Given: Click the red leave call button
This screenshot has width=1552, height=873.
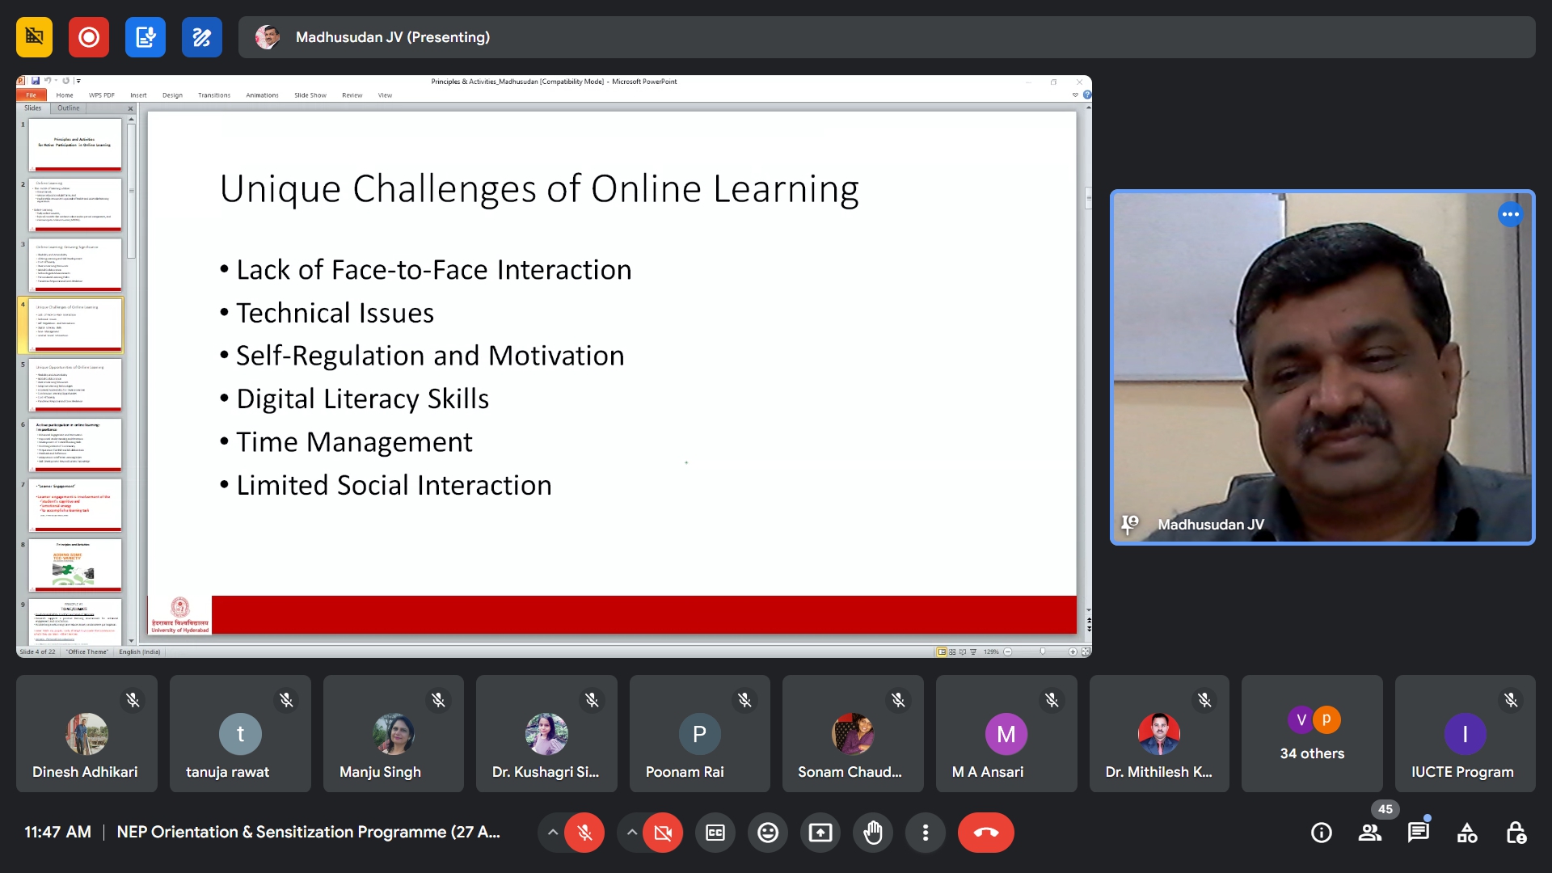Looking at the screenshot, I should (x=986, y=833).
